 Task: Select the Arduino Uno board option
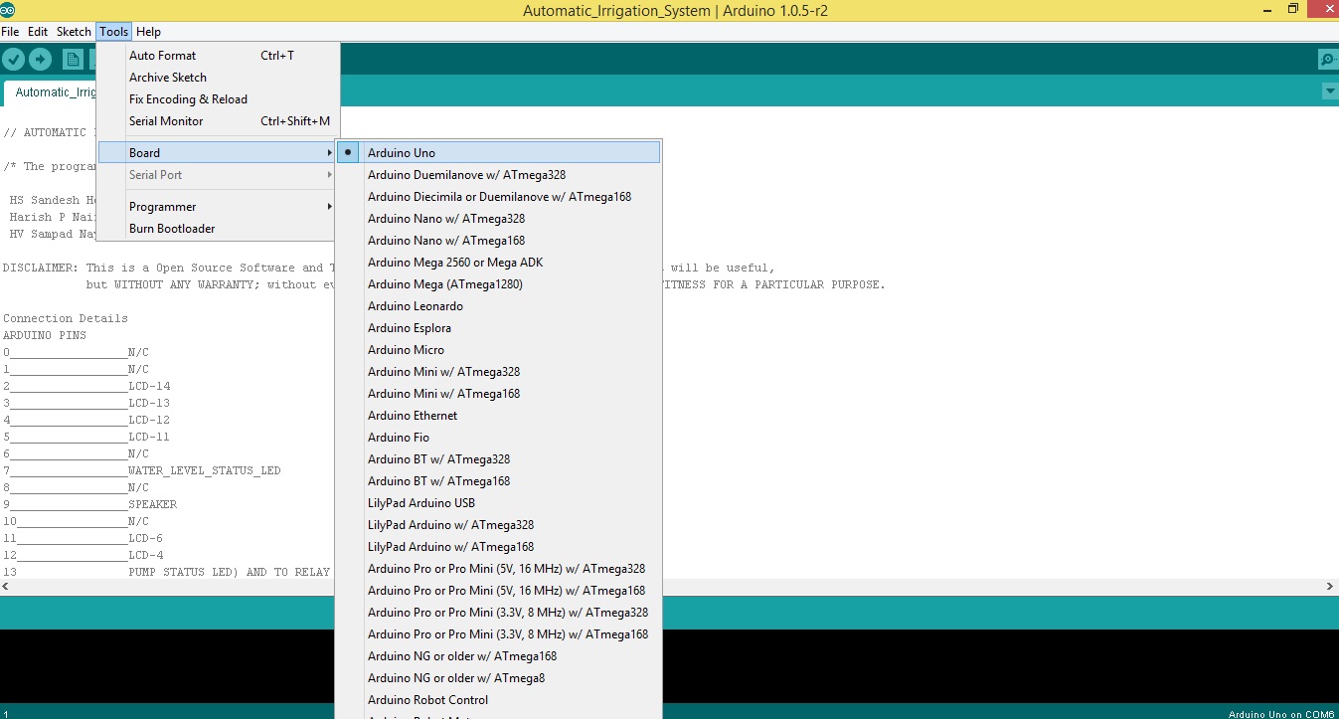(x=498, y=153)
